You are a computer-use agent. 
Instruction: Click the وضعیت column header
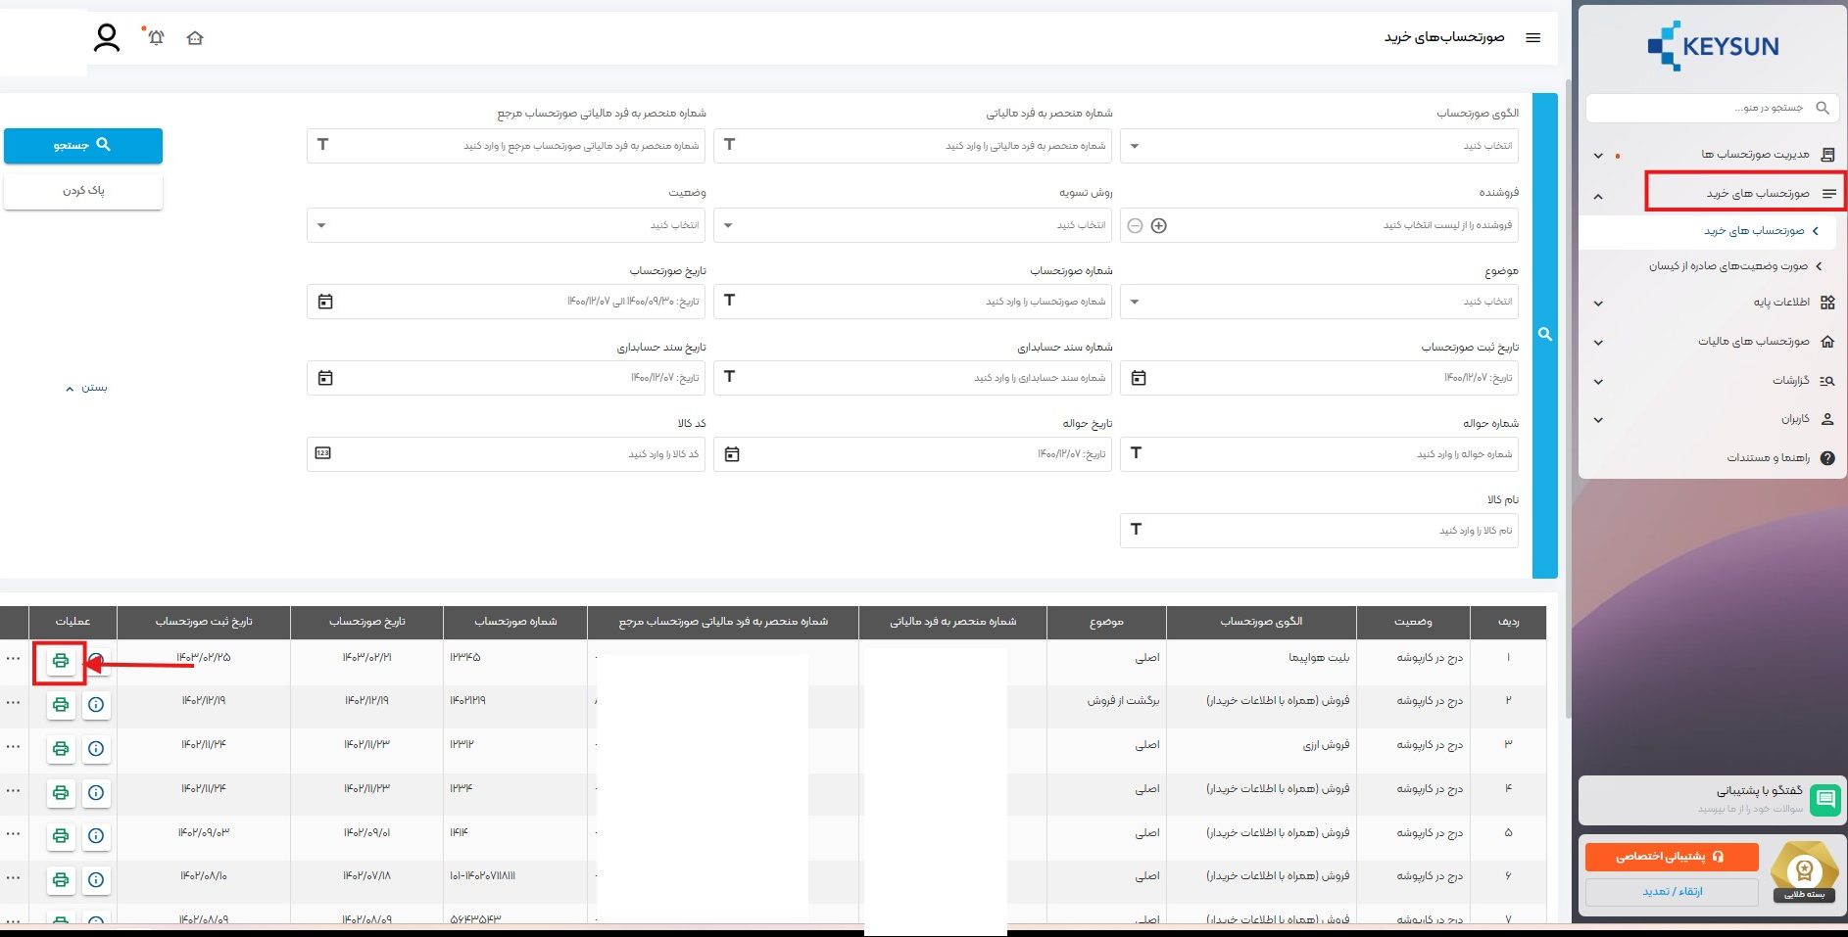click(1413, 622)
